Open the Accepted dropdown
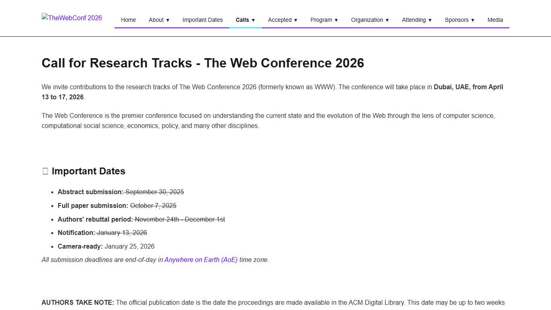This screenshot has width=551, height=310. point(282,20)
